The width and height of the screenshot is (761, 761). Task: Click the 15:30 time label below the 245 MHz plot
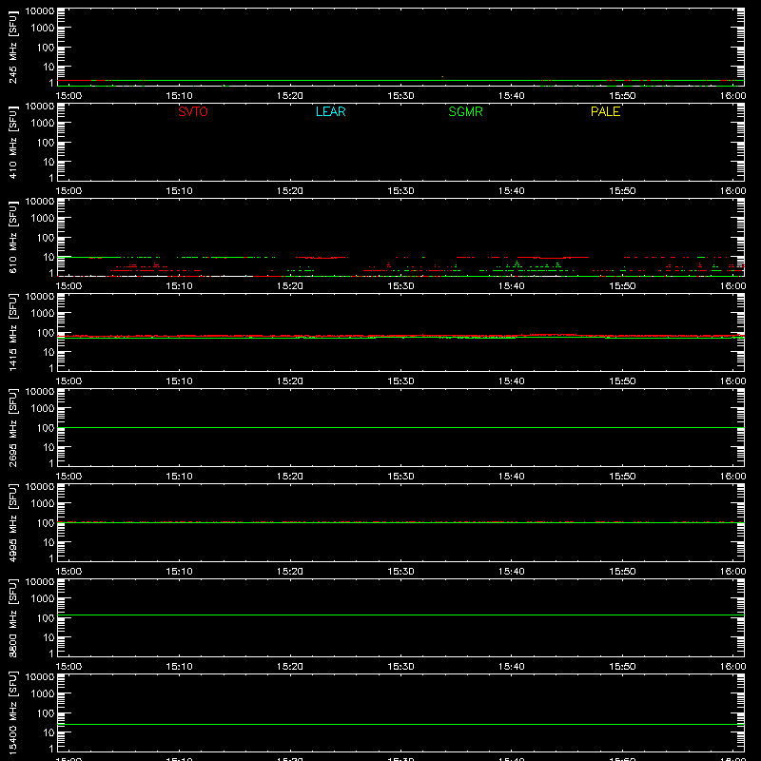tap(400, 96)
